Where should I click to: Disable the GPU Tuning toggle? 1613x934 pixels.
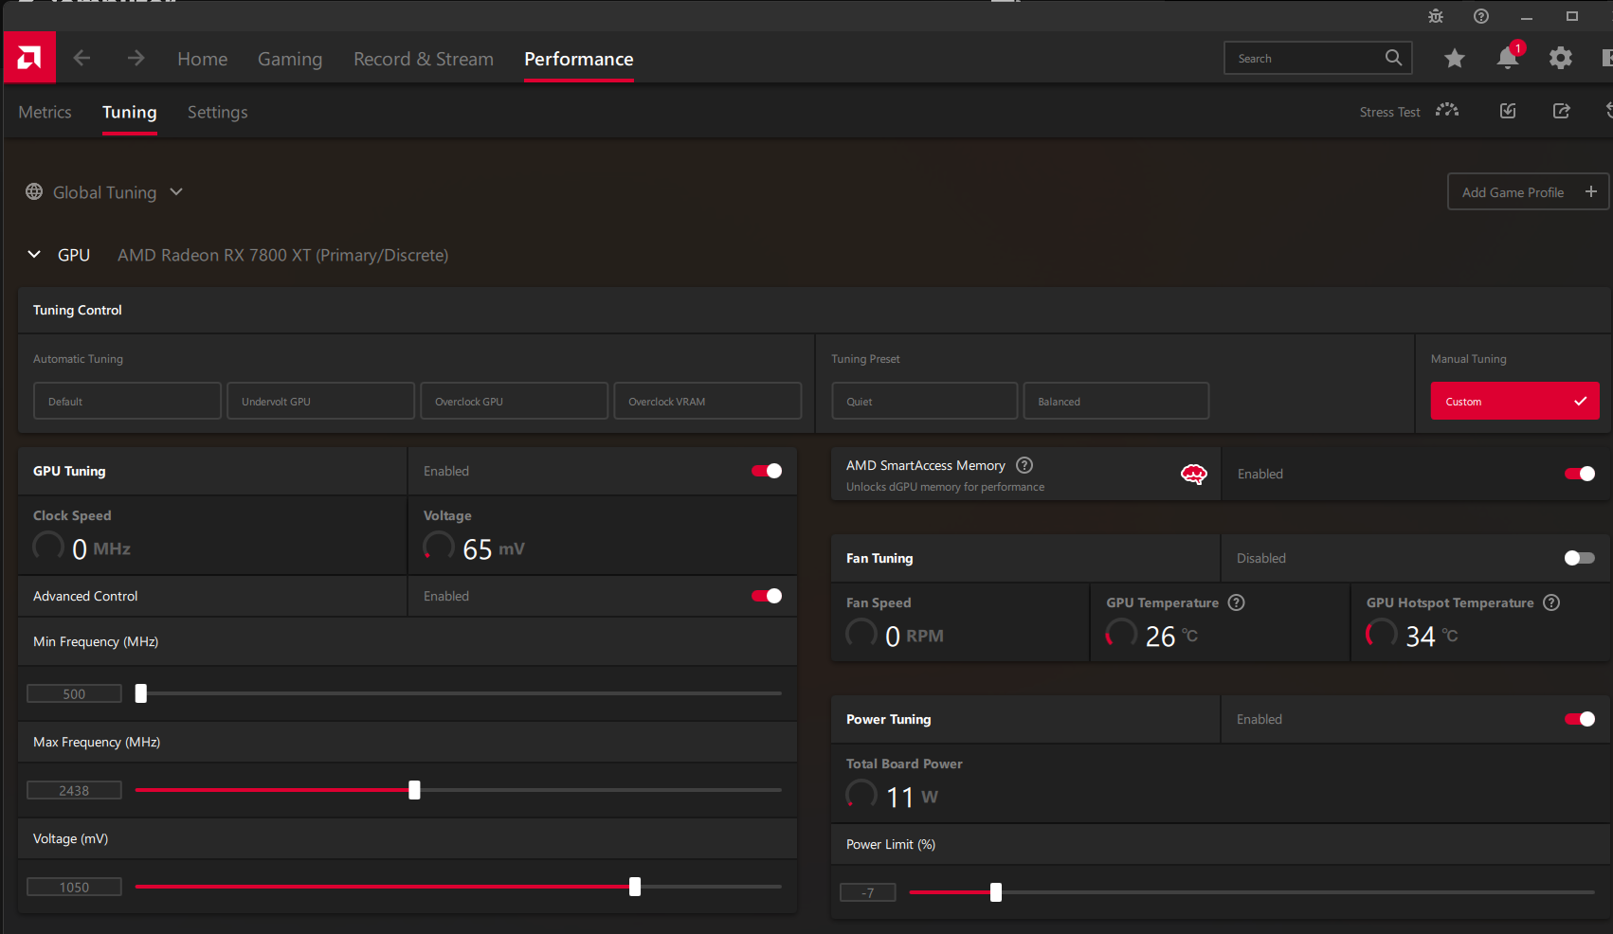coord(767,471)
